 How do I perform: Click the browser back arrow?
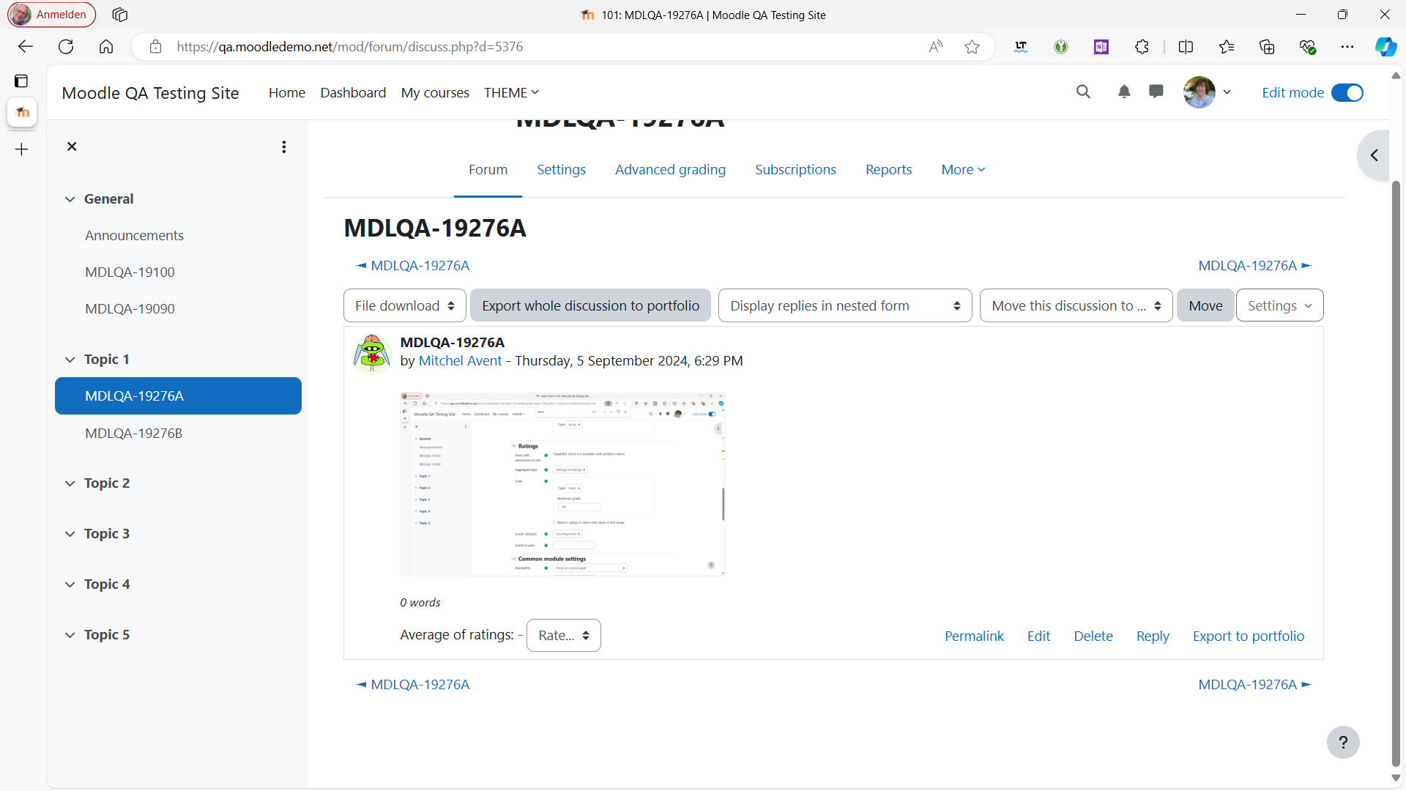26,47
